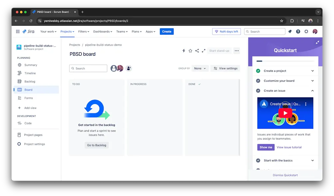Open the Dashboards menu

102,31
